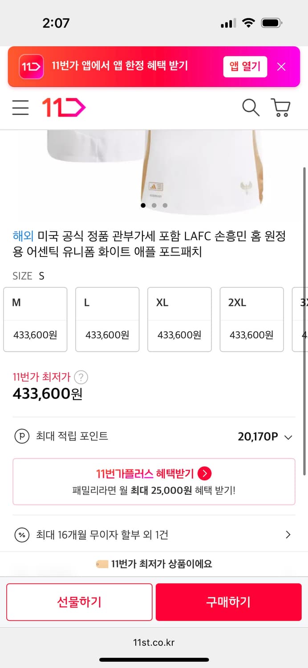Open 최대 16개월 무이자 할부 details
308x668 pixels.
click(154, 534)
